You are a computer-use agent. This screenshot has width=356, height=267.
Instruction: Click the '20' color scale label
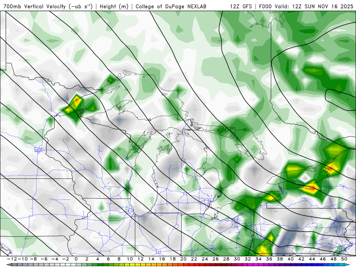pos(183,259)
